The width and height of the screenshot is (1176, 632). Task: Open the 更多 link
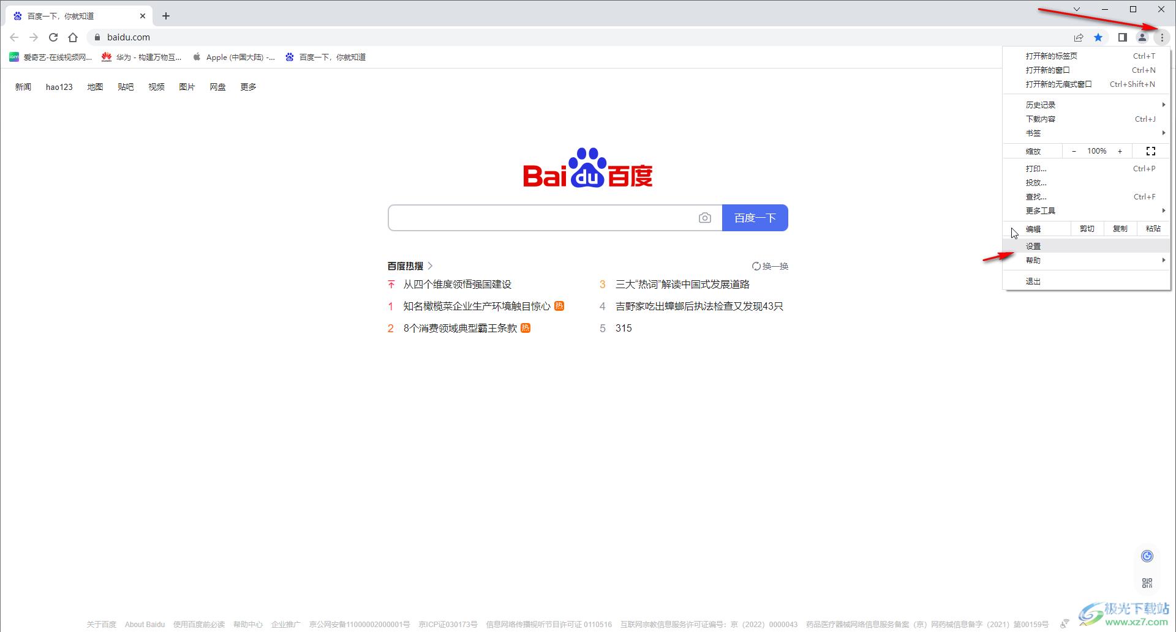coord(248,87)
